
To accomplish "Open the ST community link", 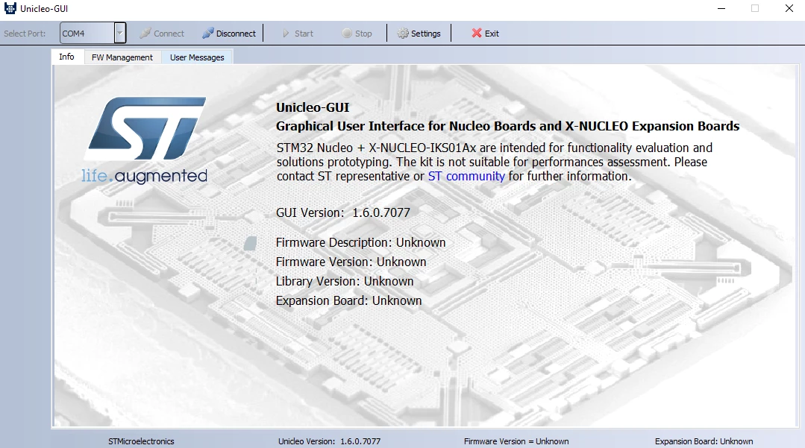I will pos(466,176).
